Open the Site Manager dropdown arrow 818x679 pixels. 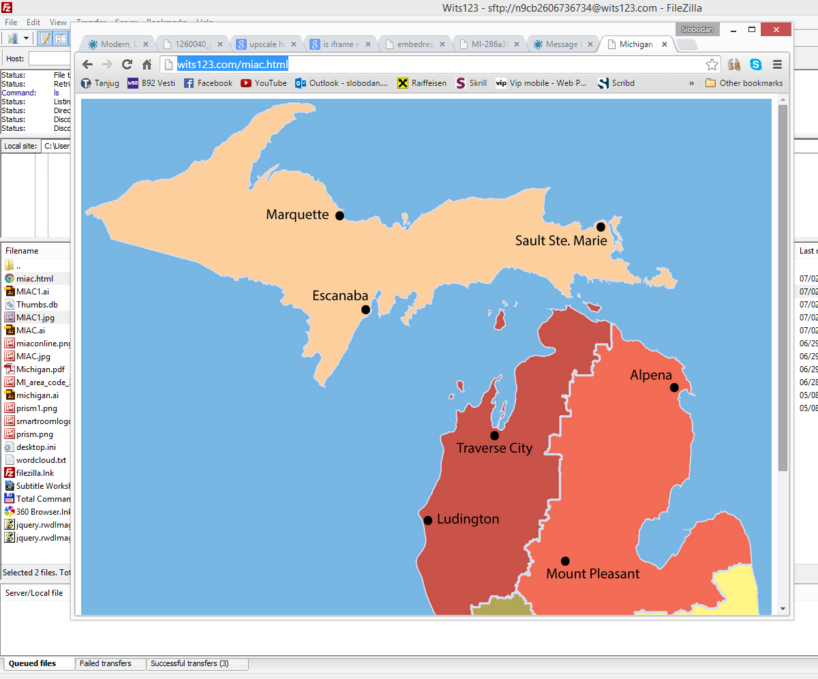[26, 38]
